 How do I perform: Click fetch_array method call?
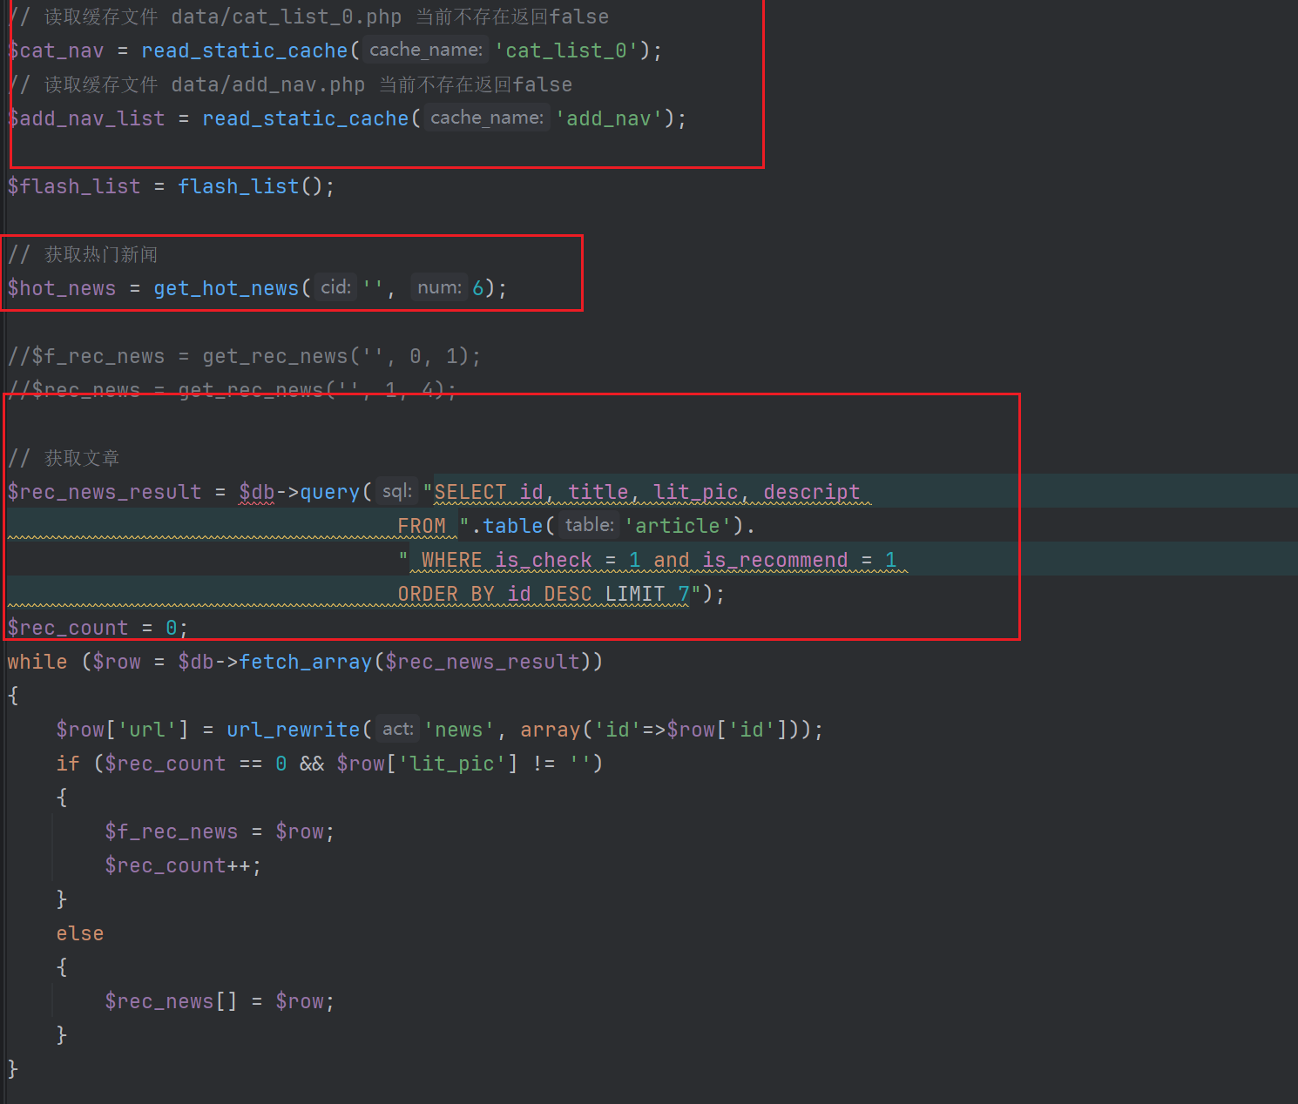coord(306,662)
